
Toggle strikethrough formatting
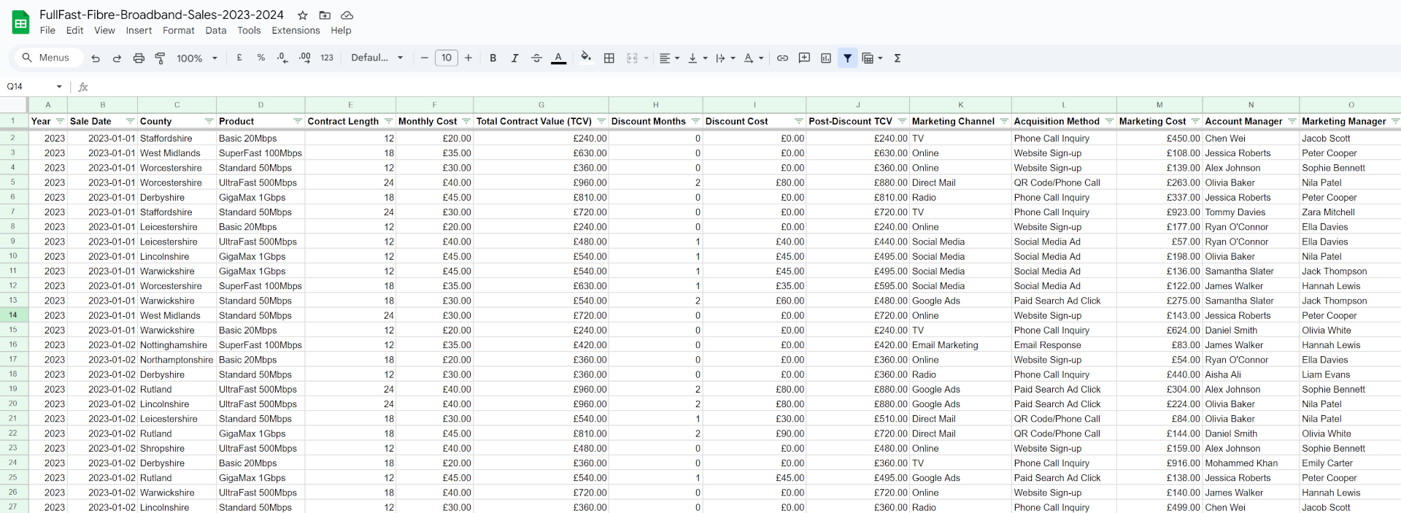(x=536, y=58)
